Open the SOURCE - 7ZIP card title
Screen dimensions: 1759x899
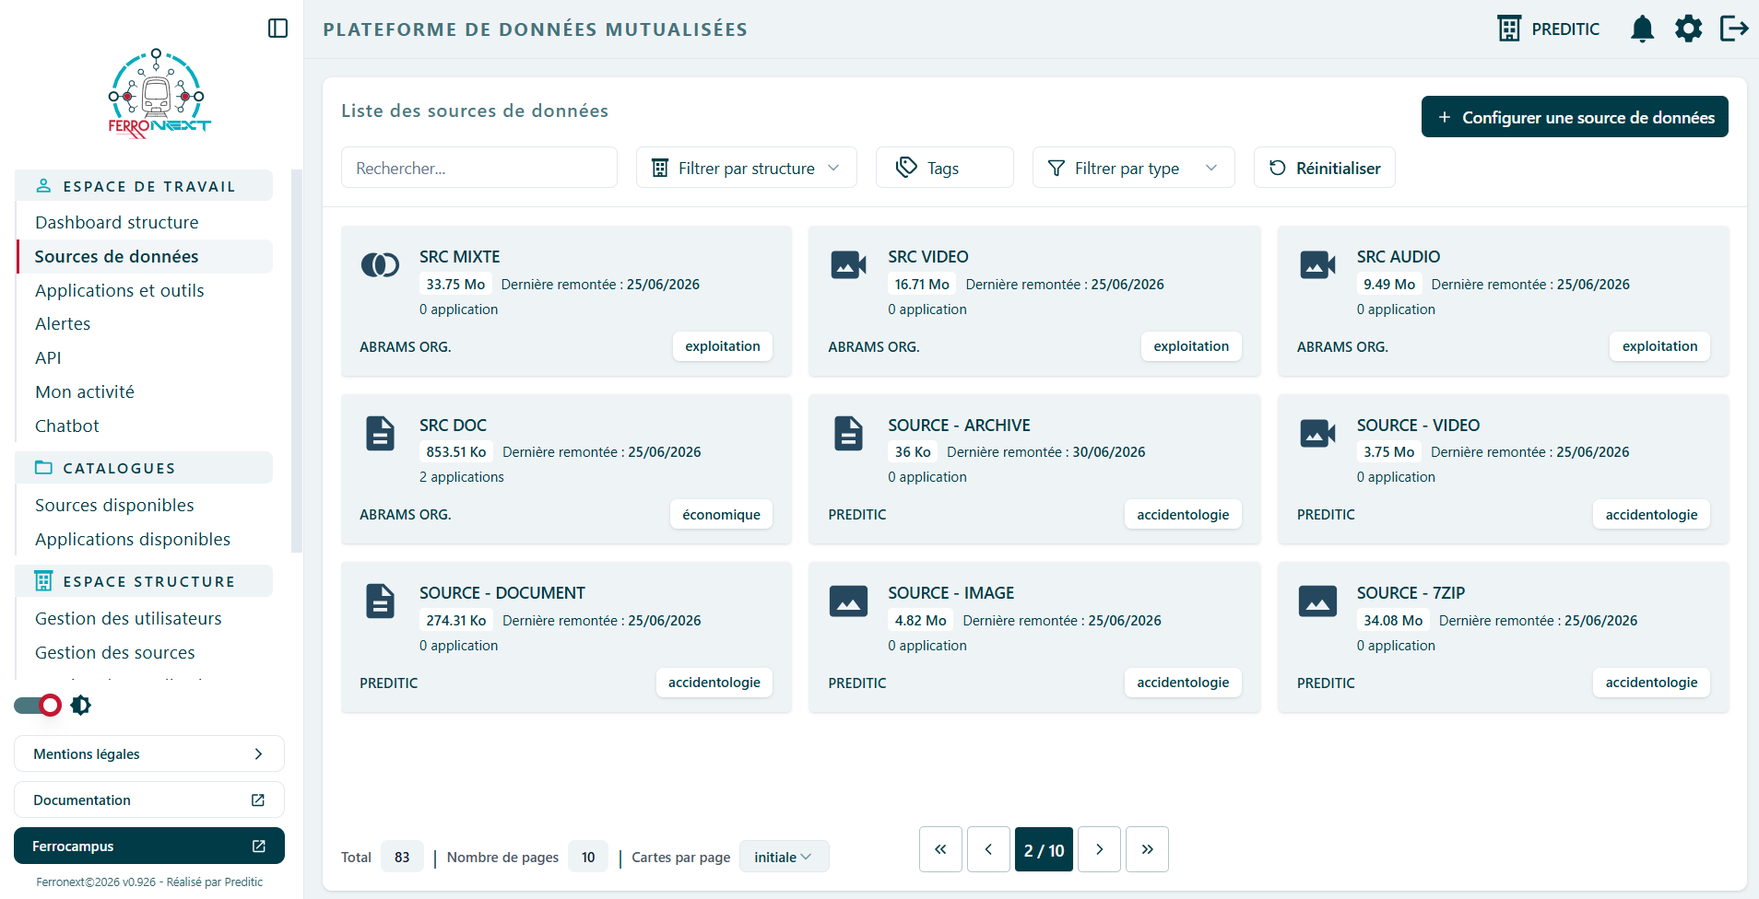(1411, 593)
